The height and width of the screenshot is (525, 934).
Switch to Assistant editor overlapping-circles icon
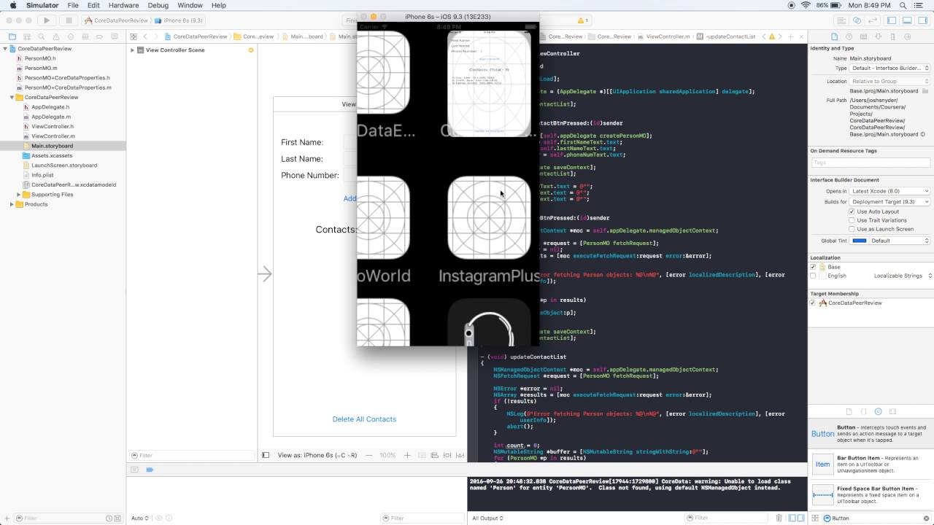click(857, 20)
